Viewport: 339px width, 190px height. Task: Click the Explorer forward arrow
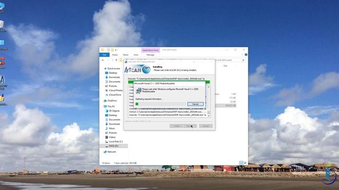tap(109, 60)
